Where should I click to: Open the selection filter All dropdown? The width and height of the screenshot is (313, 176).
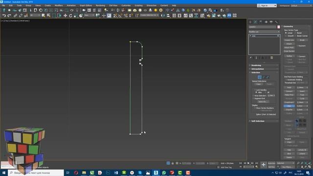pyautogui.click(x=35, y=15)
